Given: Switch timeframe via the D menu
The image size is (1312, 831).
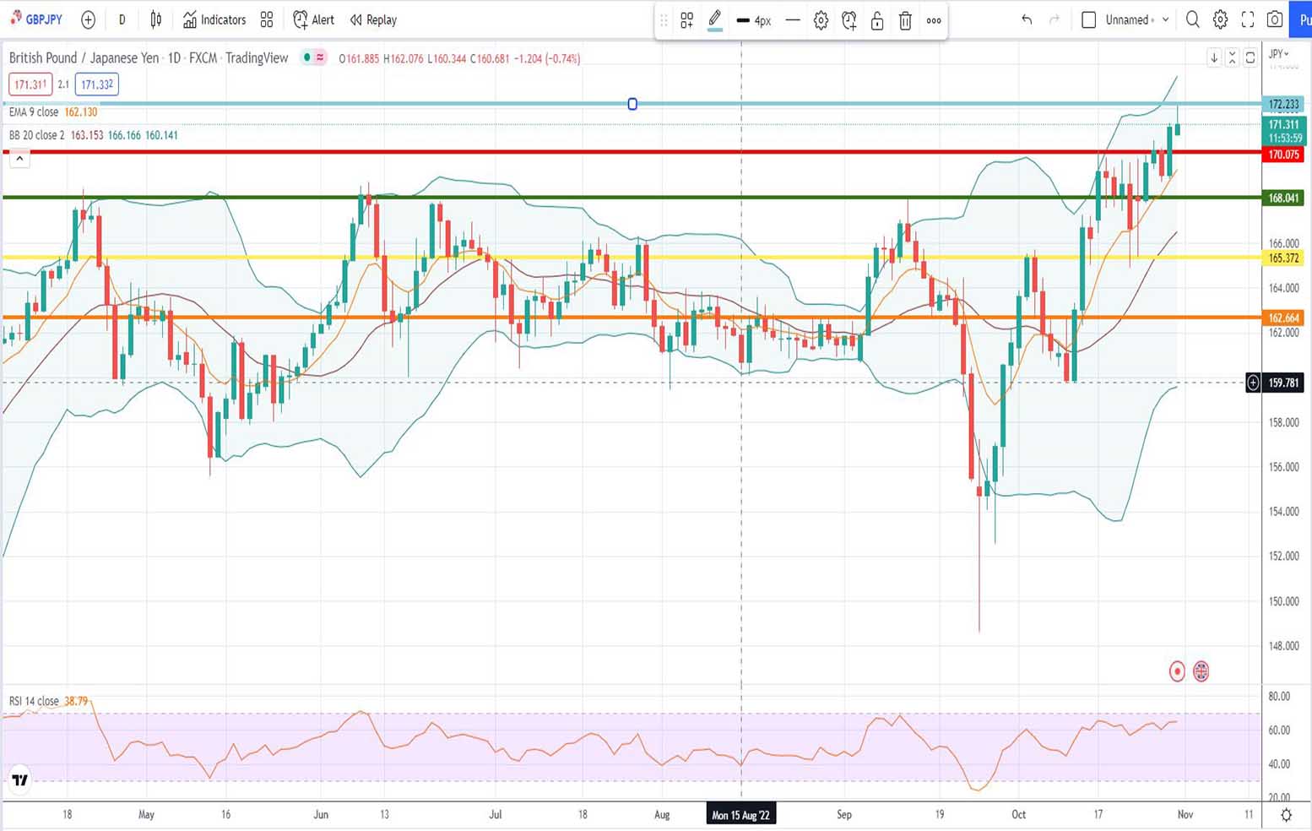Looking at the screenshot, I should (122, 19).
